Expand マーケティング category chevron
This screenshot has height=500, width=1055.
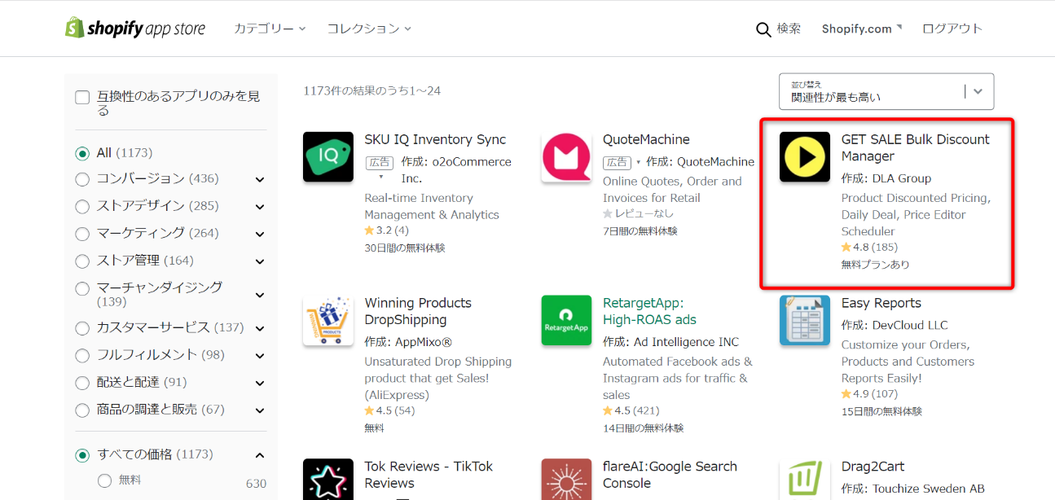(260, 234)
